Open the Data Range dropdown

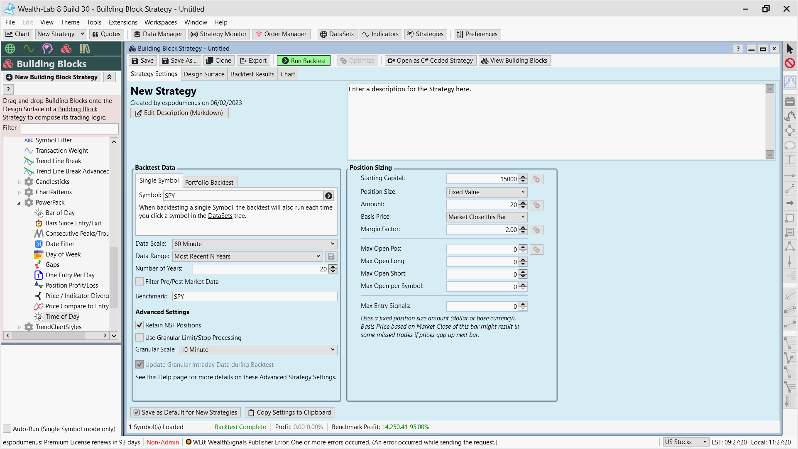tap(247, 256)
